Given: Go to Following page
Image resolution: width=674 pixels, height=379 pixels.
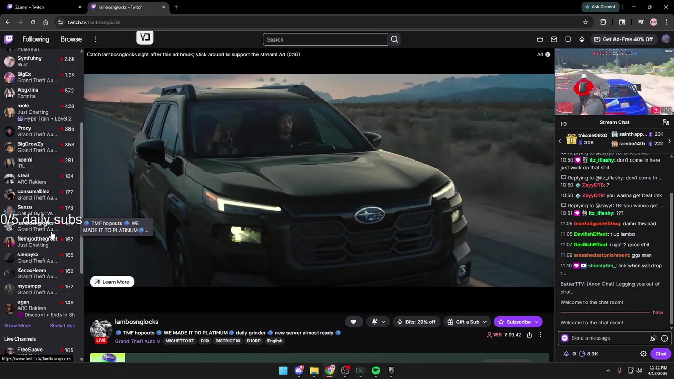Looking at the screenshot, I should point(36,39).
